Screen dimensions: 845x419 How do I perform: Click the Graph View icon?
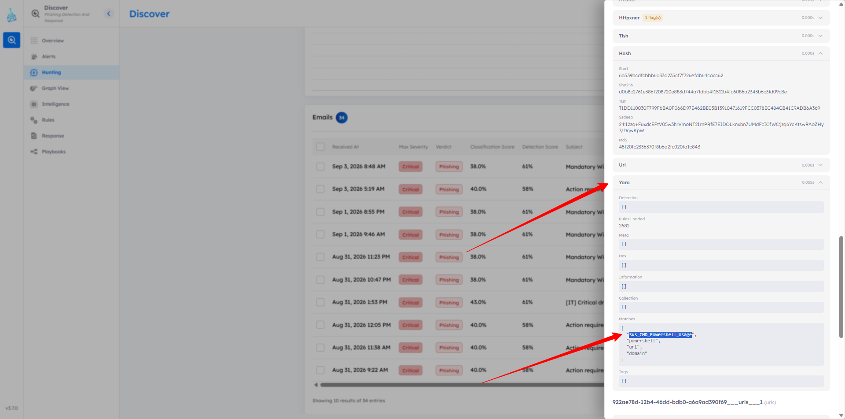click(x=34, y=88)
